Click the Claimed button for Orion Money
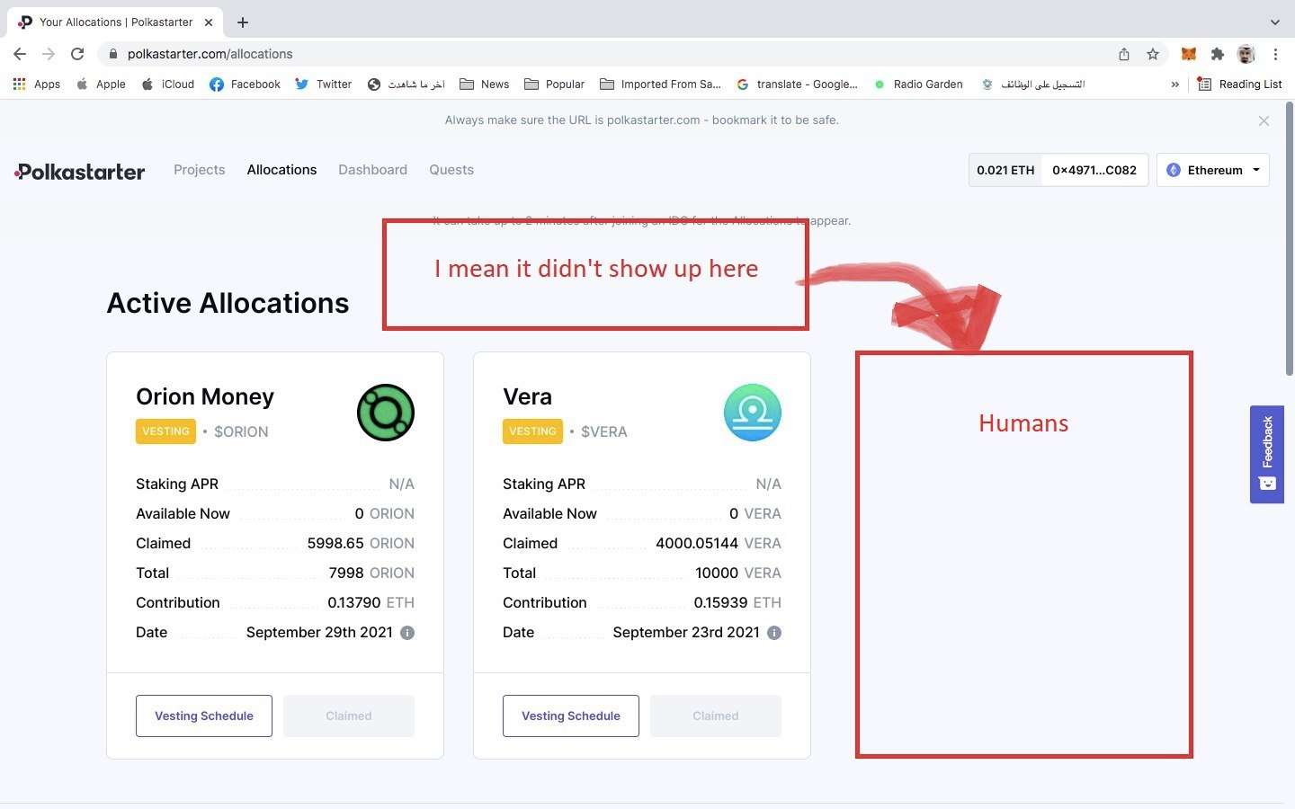The image size is (1295, 809). click(349, 716)
